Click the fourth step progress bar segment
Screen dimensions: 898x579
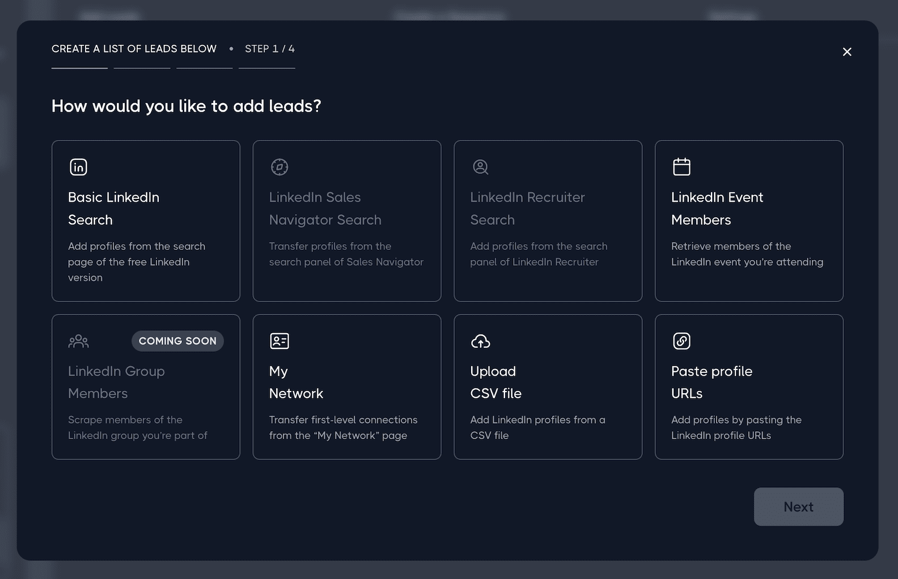click(267, 68)
